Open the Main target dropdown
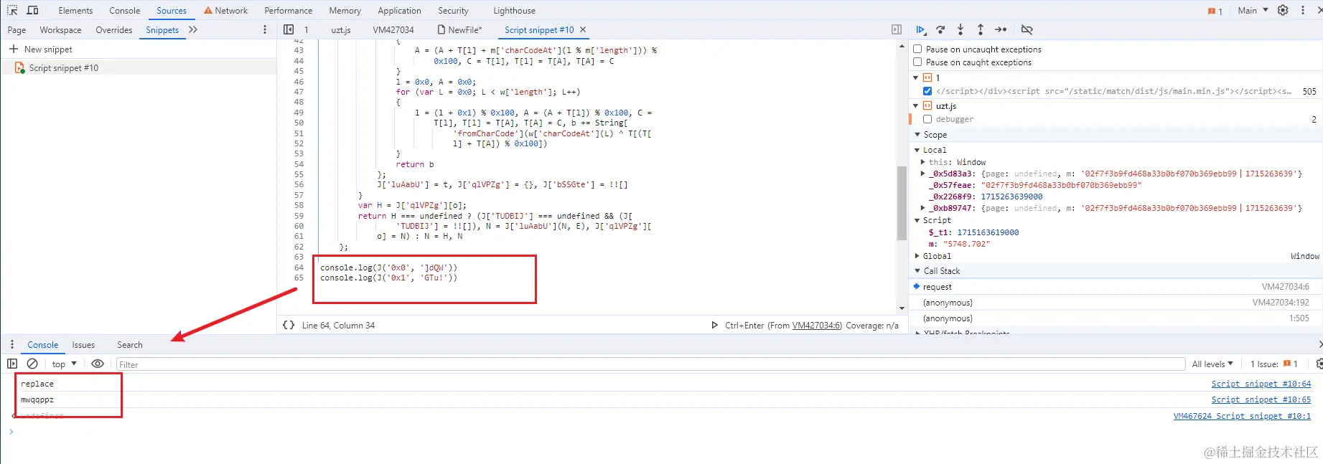Screen dimensions: 1323x464 (x=1253, y=10)
